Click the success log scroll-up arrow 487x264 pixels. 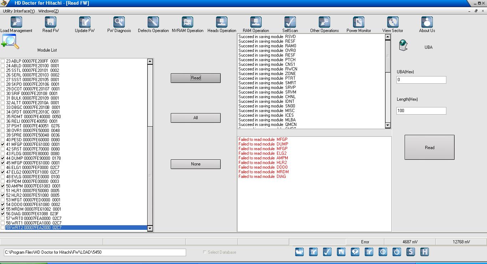point(388,37)
